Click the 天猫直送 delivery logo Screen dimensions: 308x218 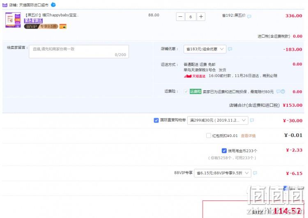point(195,76)
